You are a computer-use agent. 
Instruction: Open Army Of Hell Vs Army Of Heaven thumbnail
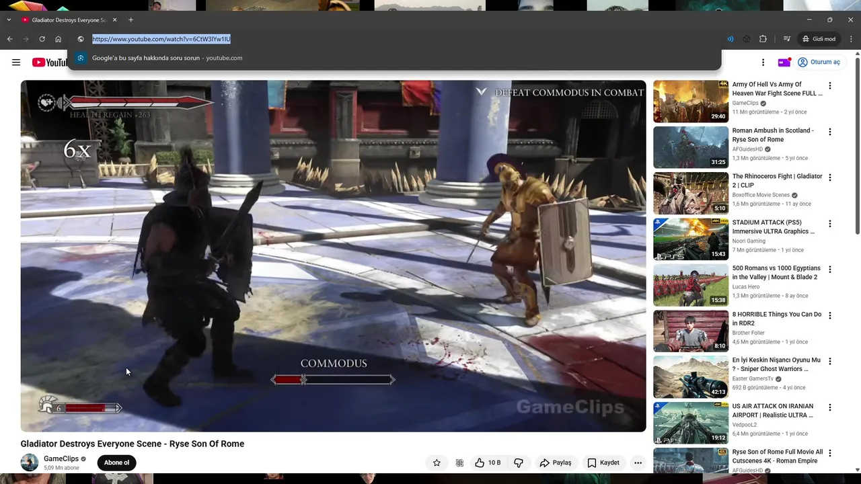click(x=691, y=102)
